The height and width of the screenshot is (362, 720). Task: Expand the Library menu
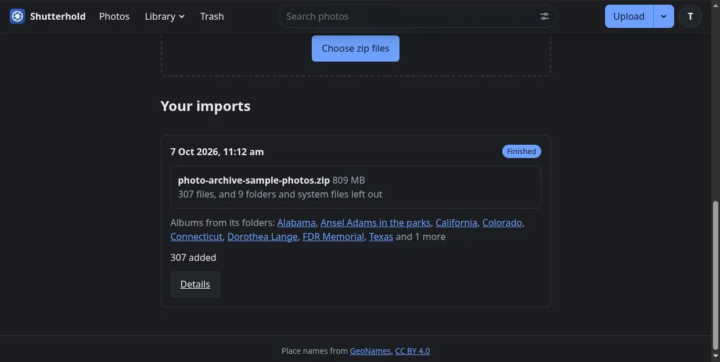click(x=164, y=16)
